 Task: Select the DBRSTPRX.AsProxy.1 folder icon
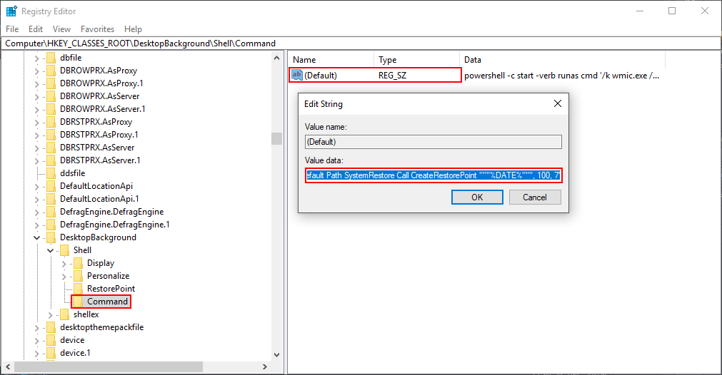click(x=51, y=135)
